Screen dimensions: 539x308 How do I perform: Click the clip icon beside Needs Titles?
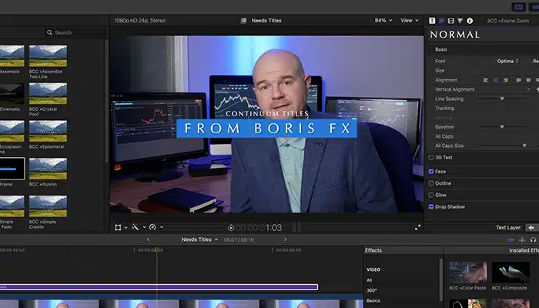(244, 21)
